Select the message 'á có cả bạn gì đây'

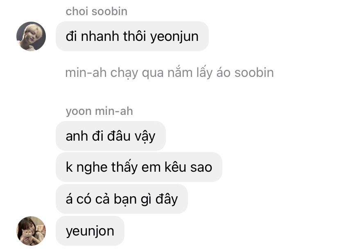(x=122, y=199)
